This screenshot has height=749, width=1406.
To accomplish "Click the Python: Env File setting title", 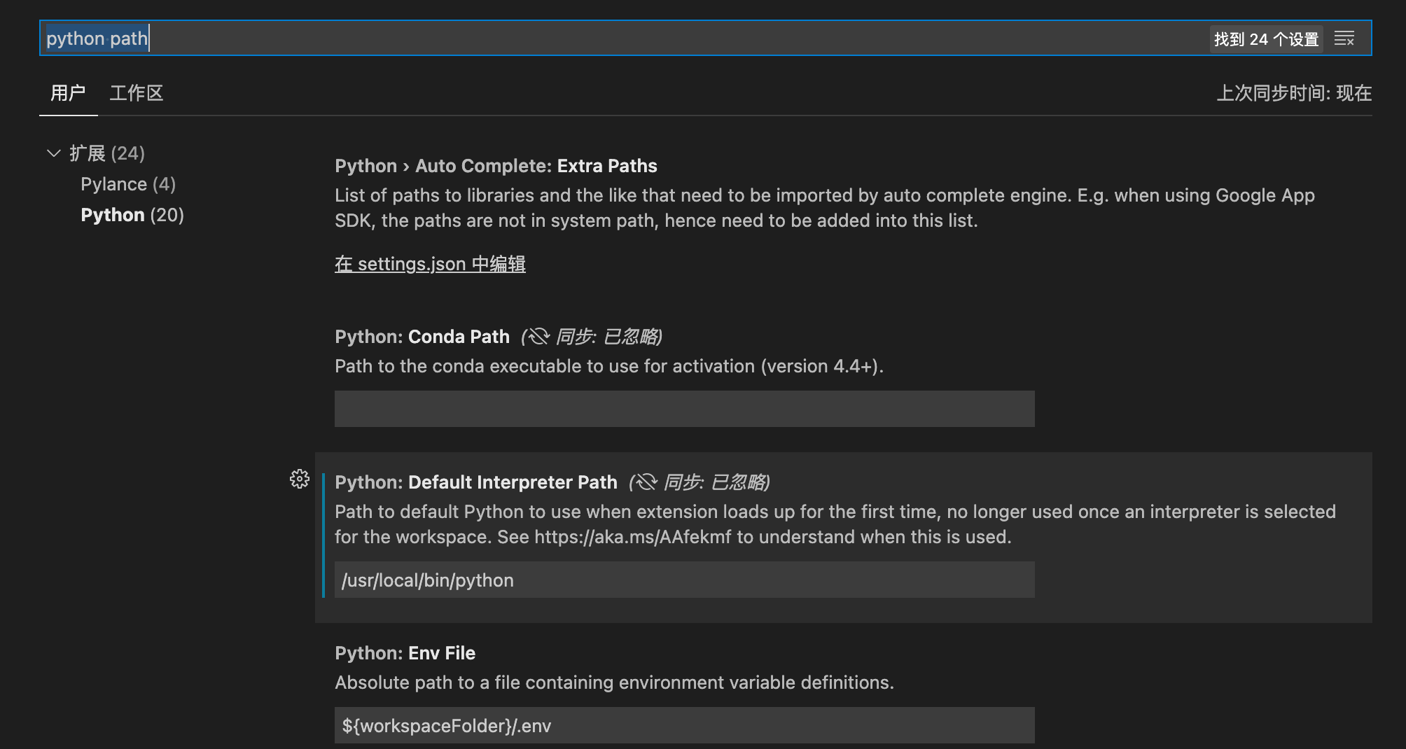I will tap(405, 653).
